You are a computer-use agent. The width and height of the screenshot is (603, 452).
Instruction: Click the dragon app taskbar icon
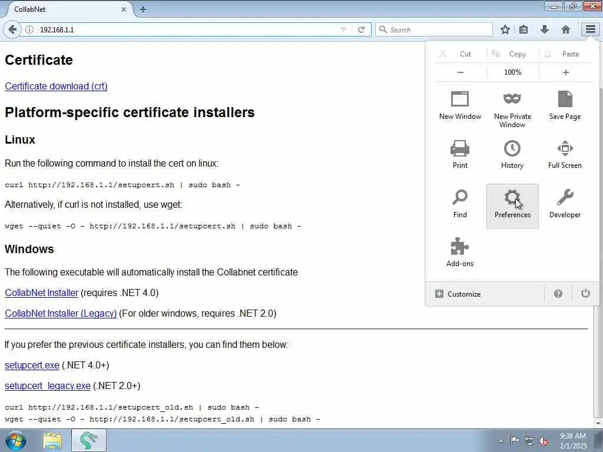89,440
